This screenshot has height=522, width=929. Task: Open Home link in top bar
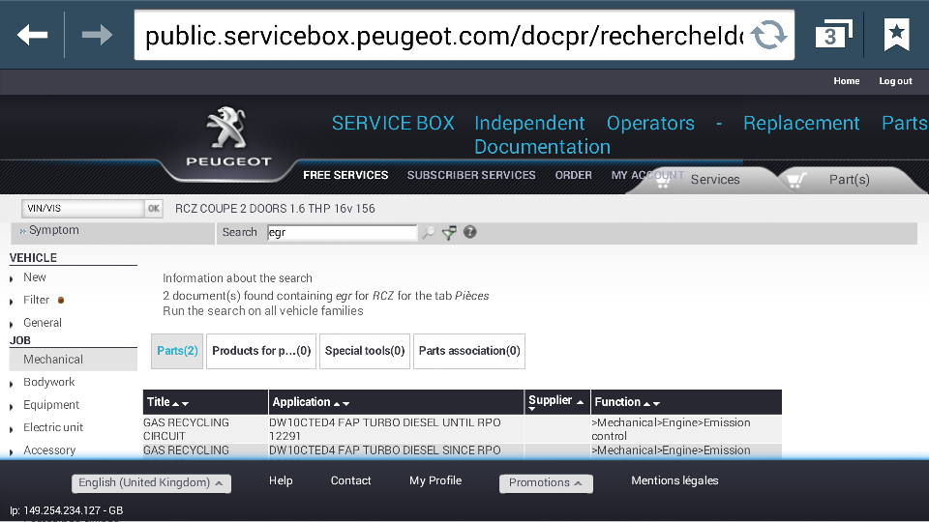pos(846,81)
